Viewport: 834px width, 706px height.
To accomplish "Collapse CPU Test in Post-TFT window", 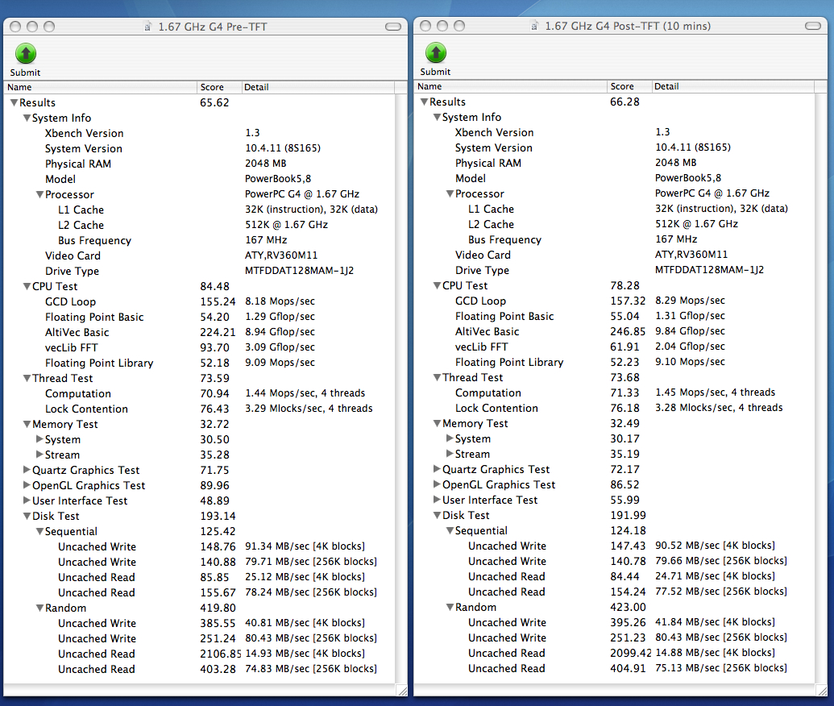I will (437, 285).
